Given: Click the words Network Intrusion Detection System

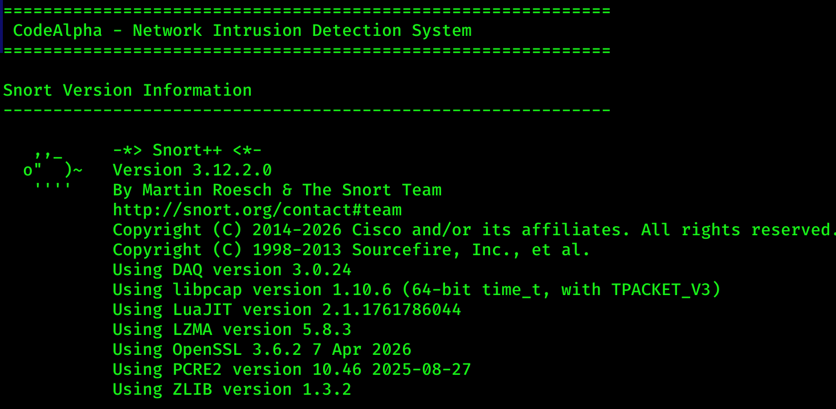Looking at the screenshot, I should point(302,30).
